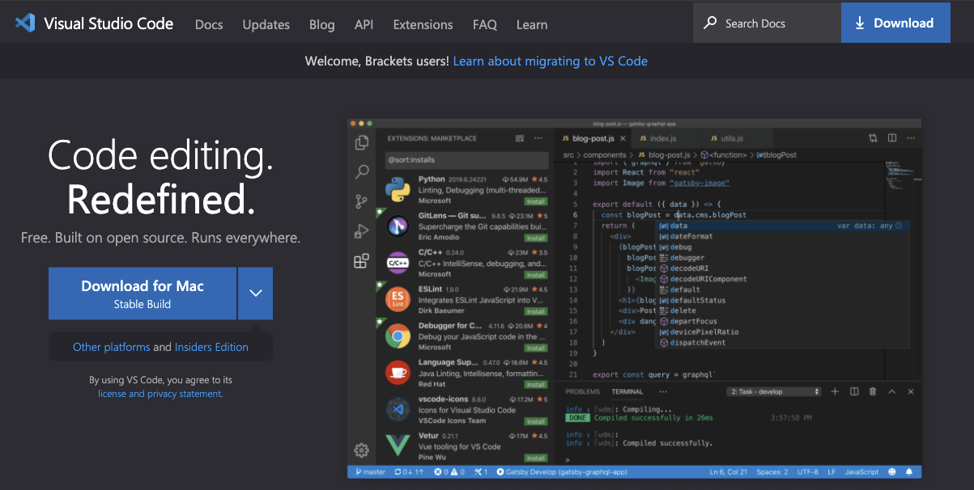Screen dimensions: 974x490
Task: Open the LF end-of-line selector
Action: pyautogui.click(x=832, y=471)
